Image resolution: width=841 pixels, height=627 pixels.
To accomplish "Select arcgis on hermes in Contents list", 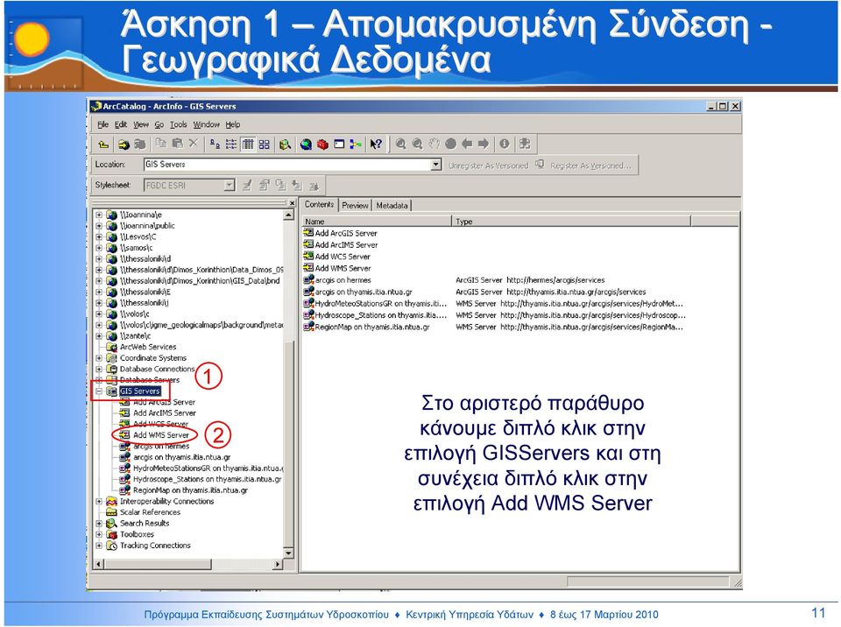I will (x=343, y=280).
